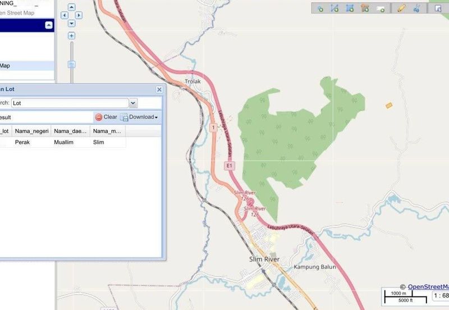Screen dimensions: 449x310
Task: Activate the pencil edit tool
Action: click(x=401, y=8)
